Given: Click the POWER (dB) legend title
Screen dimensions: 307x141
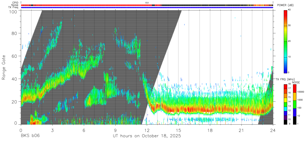Looking at the screenshot, I should 285,5.
